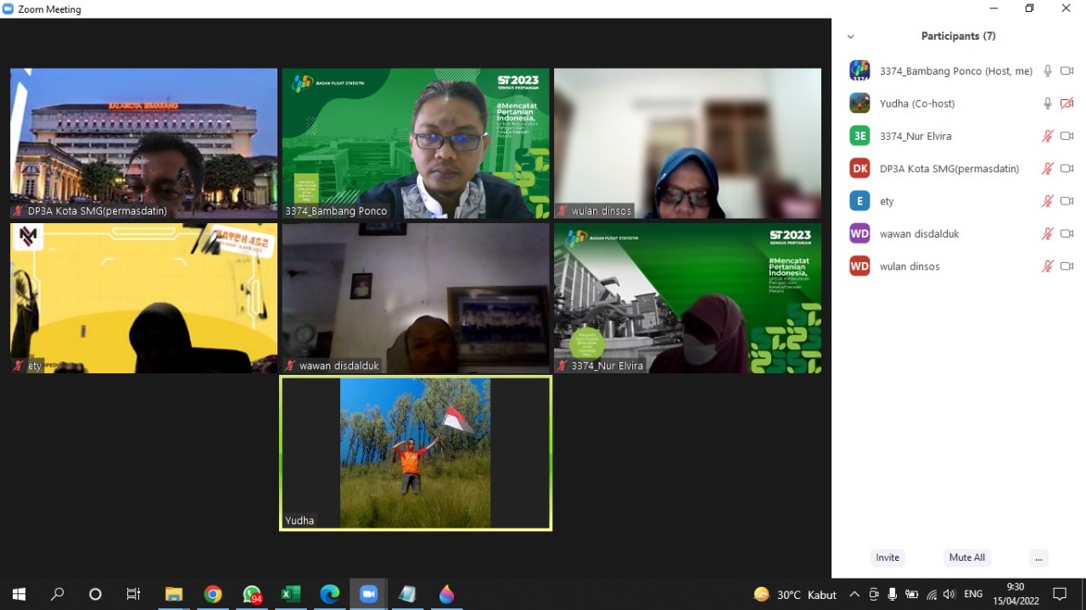Open Task View on the taskbar
The width and height of the screenshot is (1086, 610).
133,595
